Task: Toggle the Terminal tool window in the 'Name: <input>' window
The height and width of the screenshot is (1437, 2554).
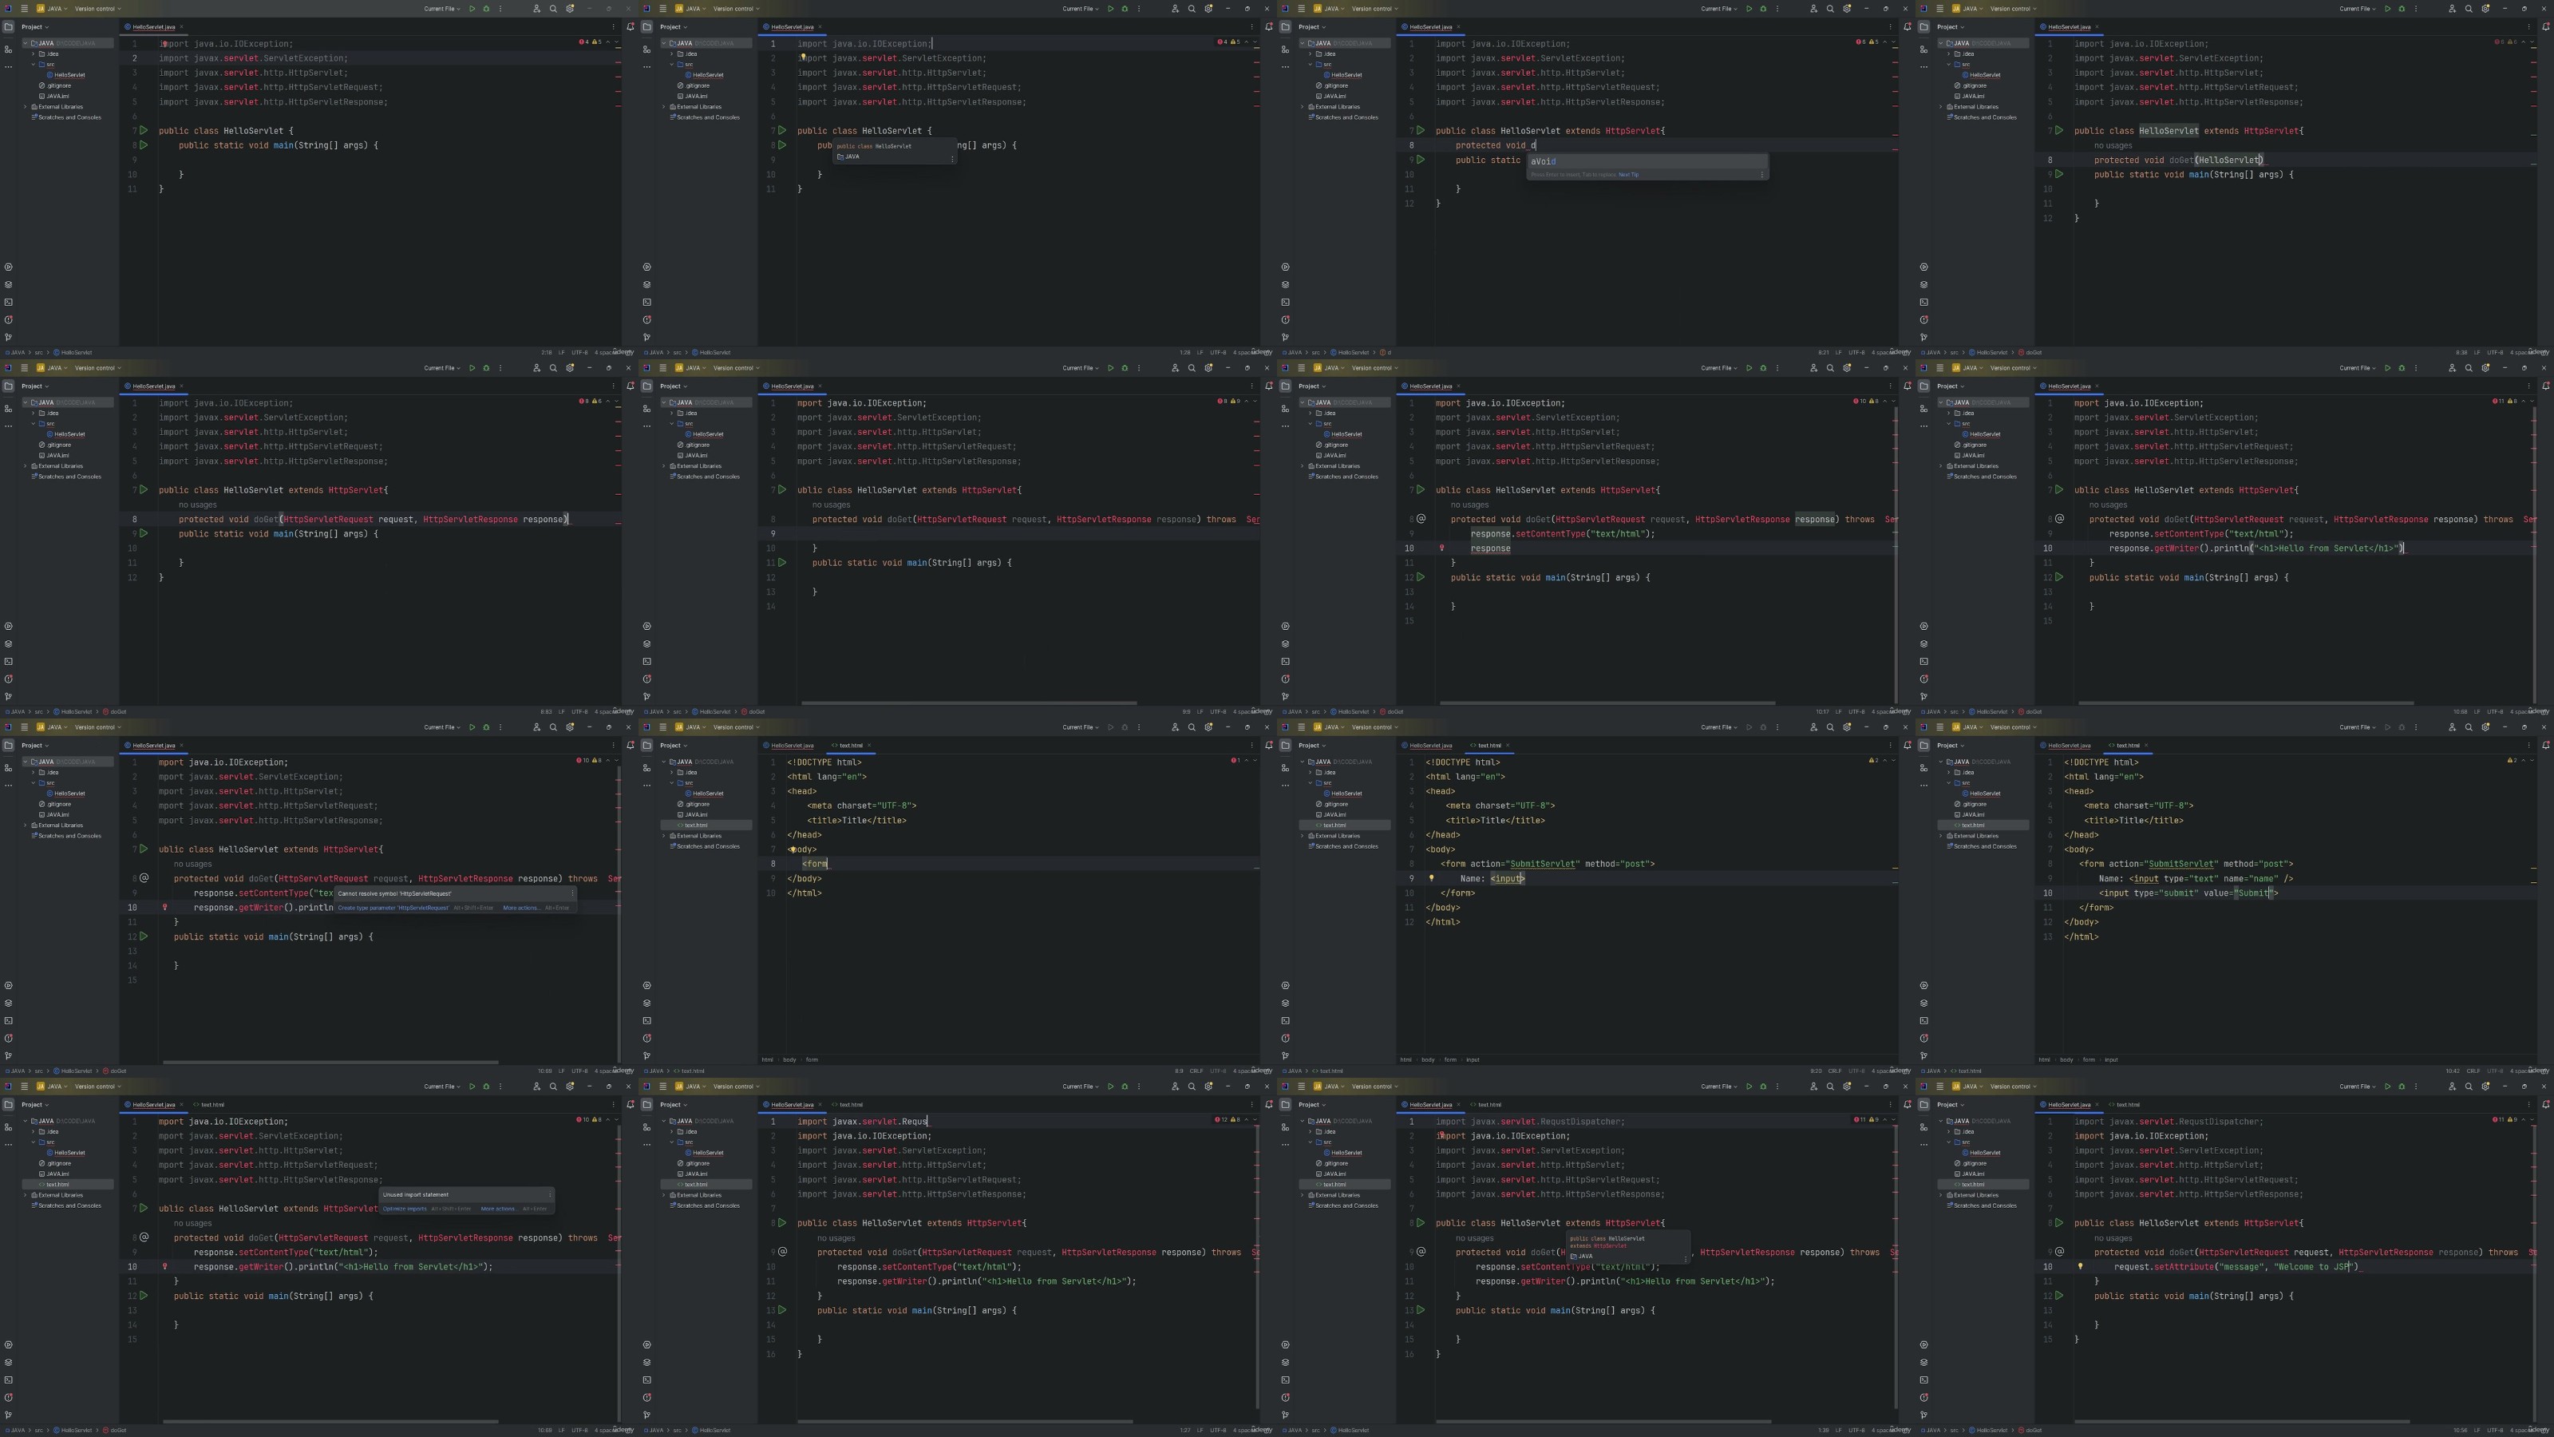Action: (1285, 1020)
